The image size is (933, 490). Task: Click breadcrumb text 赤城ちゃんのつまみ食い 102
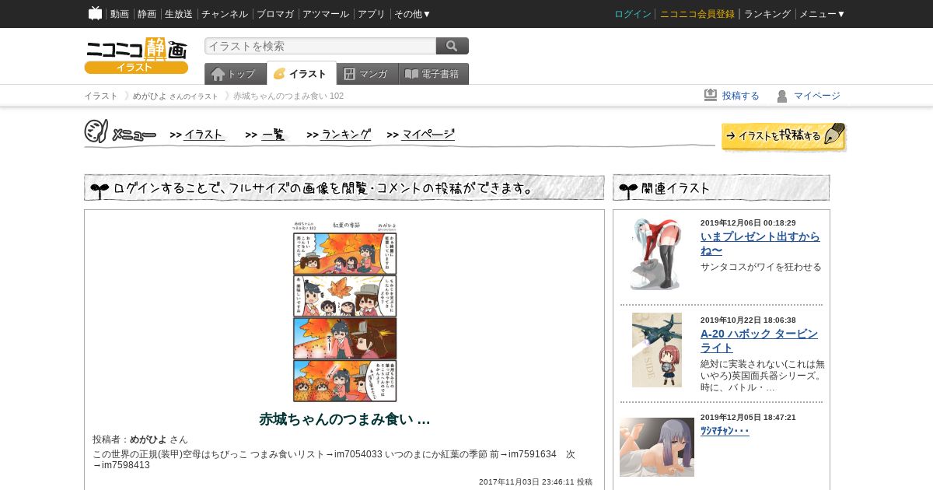(x=288, y=96)
